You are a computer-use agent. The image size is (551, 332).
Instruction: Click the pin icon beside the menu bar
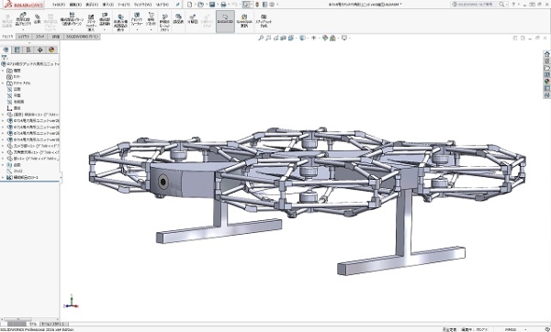[x=178, y=5]
